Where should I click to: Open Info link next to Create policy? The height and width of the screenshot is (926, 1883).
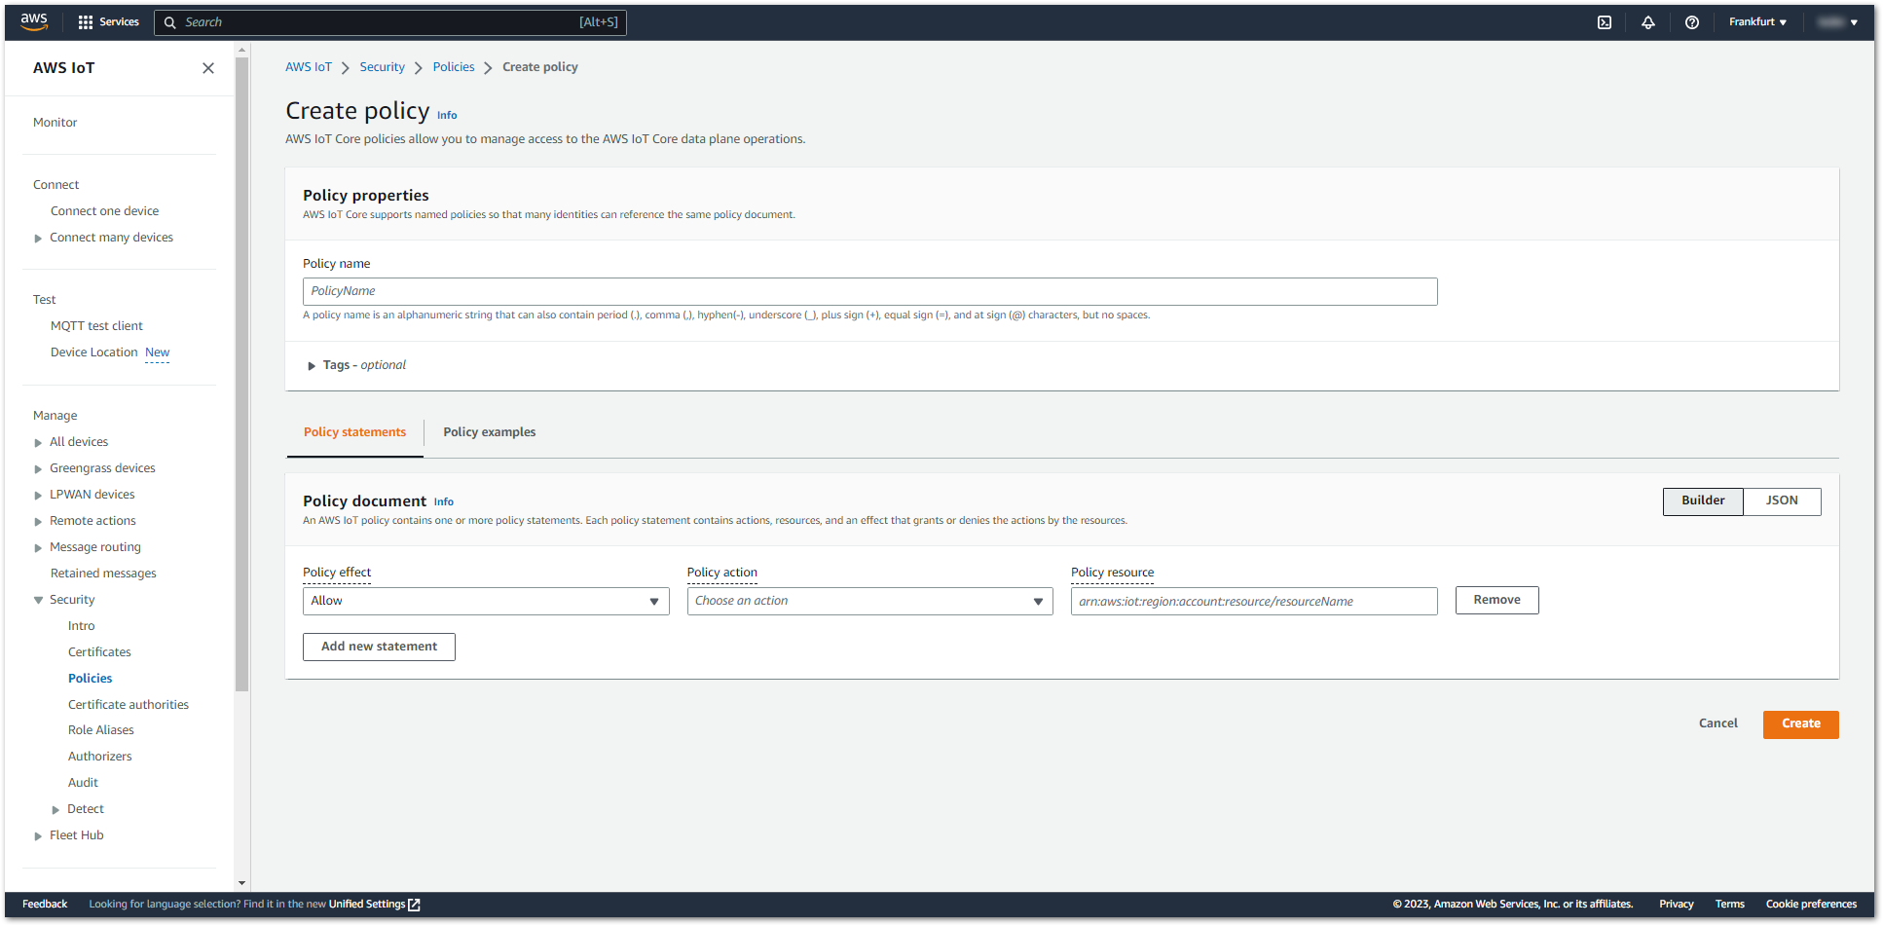(447, 116)
